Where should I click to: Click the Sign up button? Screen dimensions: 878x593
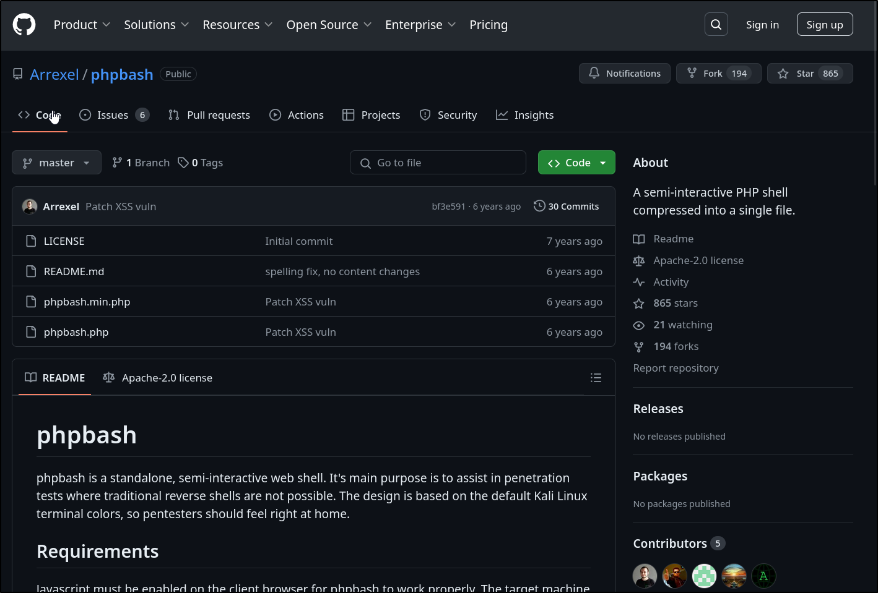click(x=824, y=25)
